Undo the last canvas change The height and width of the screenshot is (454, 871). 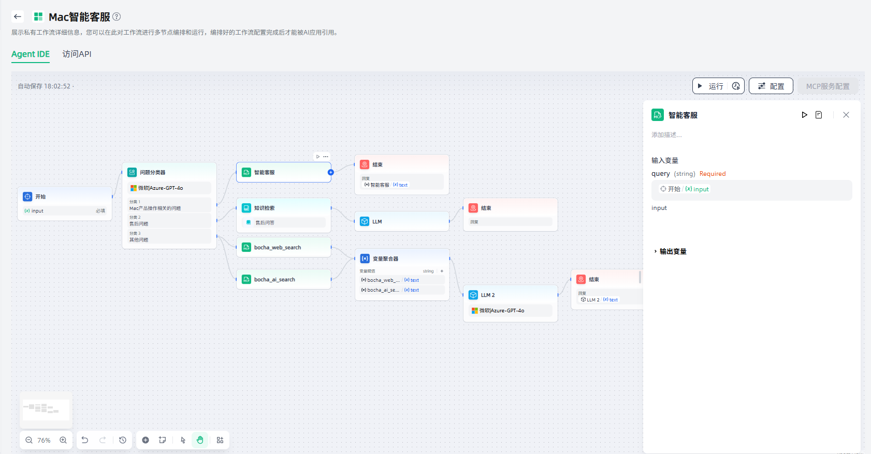(x=85, y=440)
